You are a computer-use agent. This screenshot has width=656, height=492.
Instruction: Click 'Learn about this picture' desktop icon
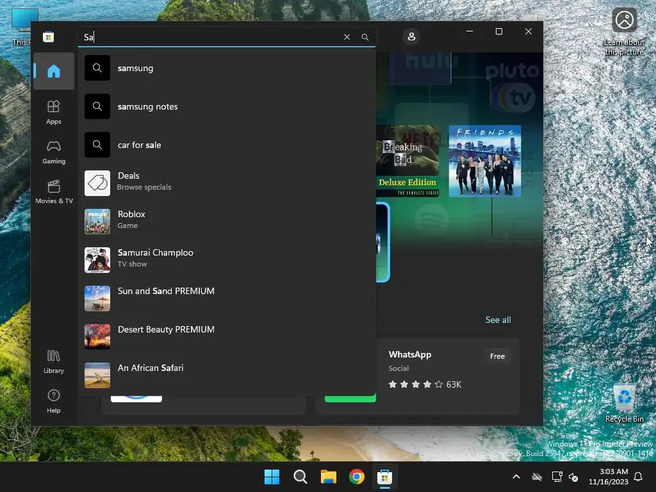(624, 32)
